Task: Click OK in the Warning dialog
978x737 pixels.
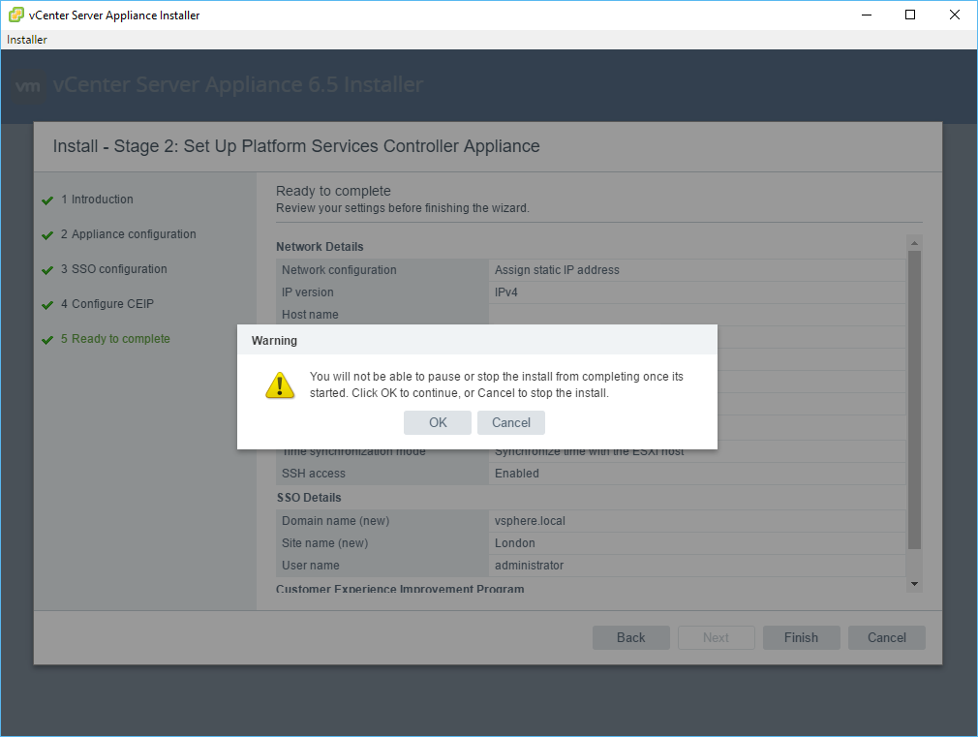Action: coord(438,422)
